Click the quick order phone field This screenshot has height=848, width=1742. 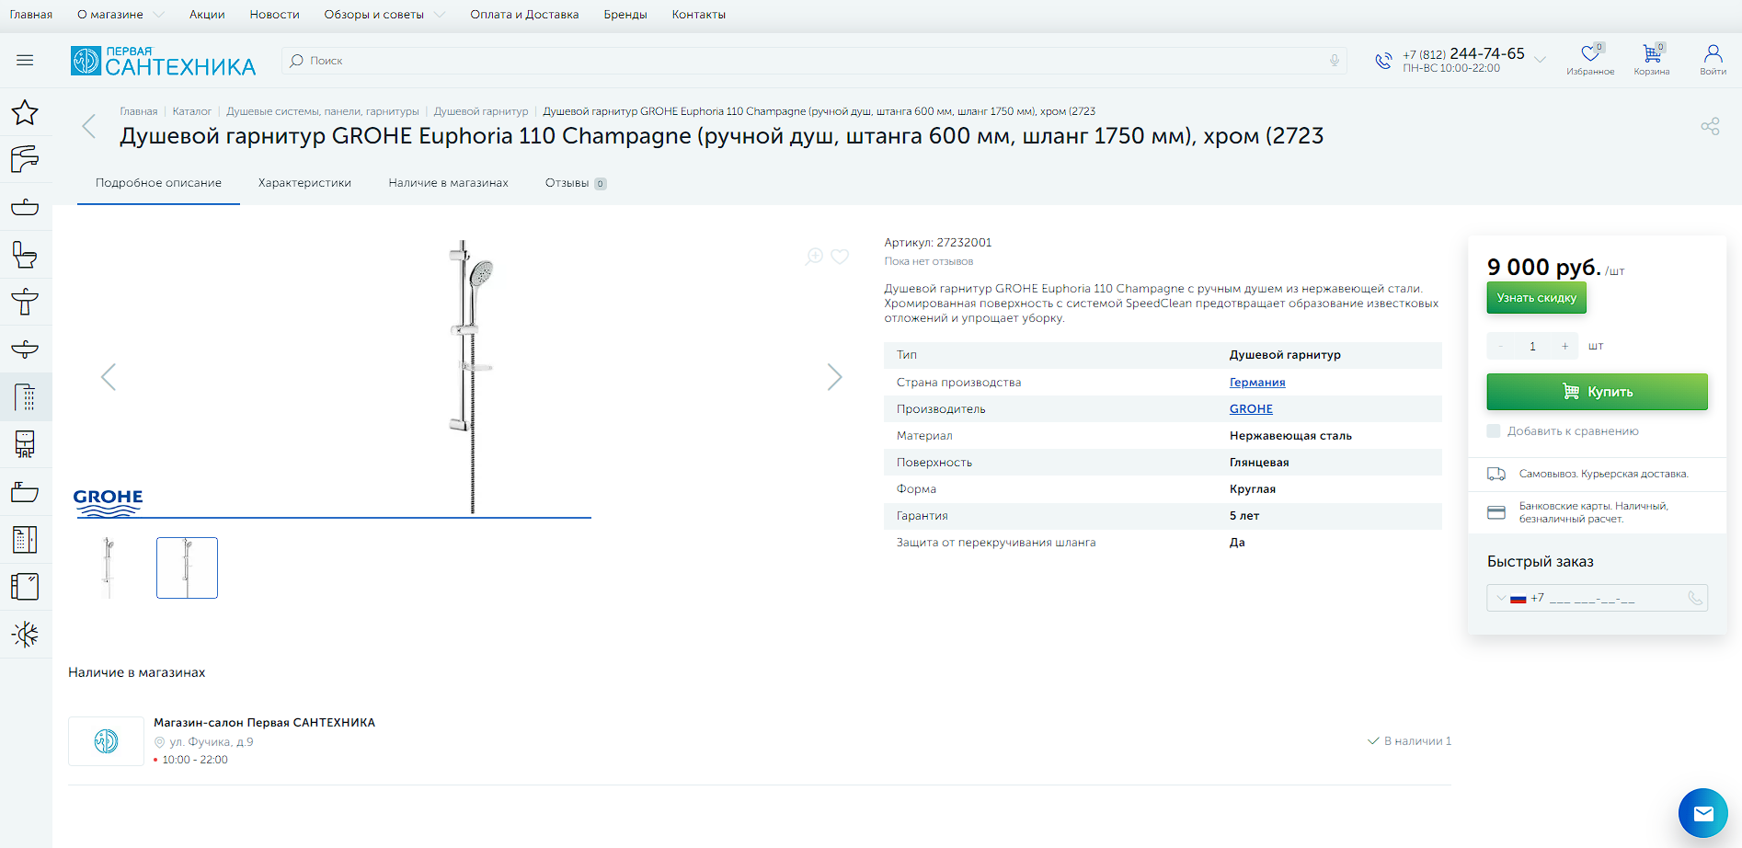tap(1597, 598)
